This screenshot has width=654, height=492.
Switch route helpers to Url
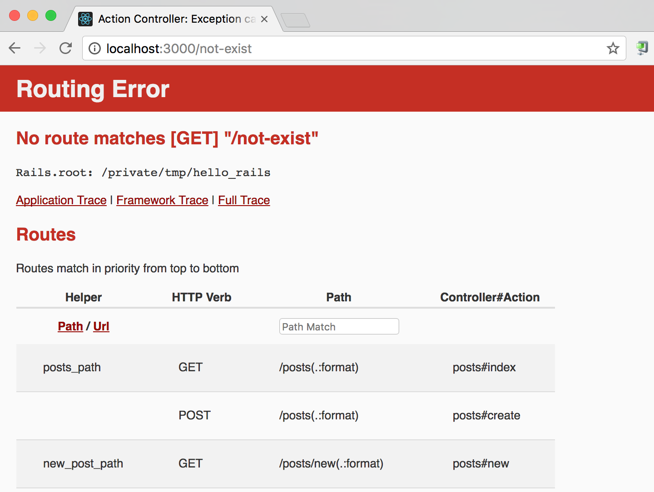[101, 326]
